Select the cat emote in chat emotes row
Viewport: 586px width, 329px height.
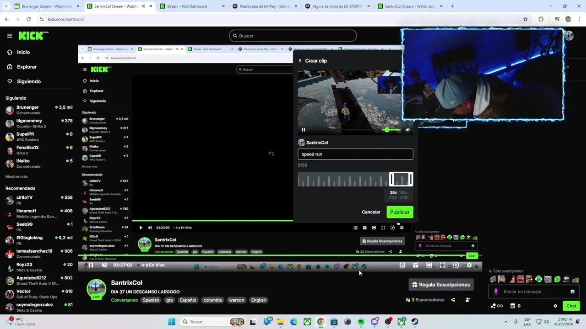click(548, 279)
